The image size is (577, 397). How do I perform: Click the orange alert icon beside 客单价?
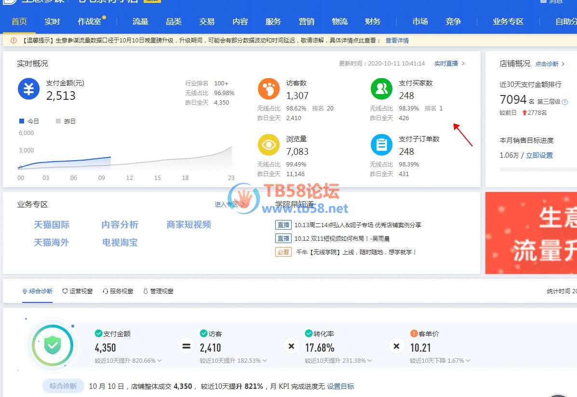click(414, 333)
